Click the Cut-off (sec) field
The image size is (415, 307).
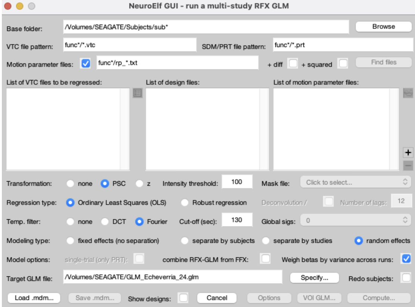coord(237,220)
